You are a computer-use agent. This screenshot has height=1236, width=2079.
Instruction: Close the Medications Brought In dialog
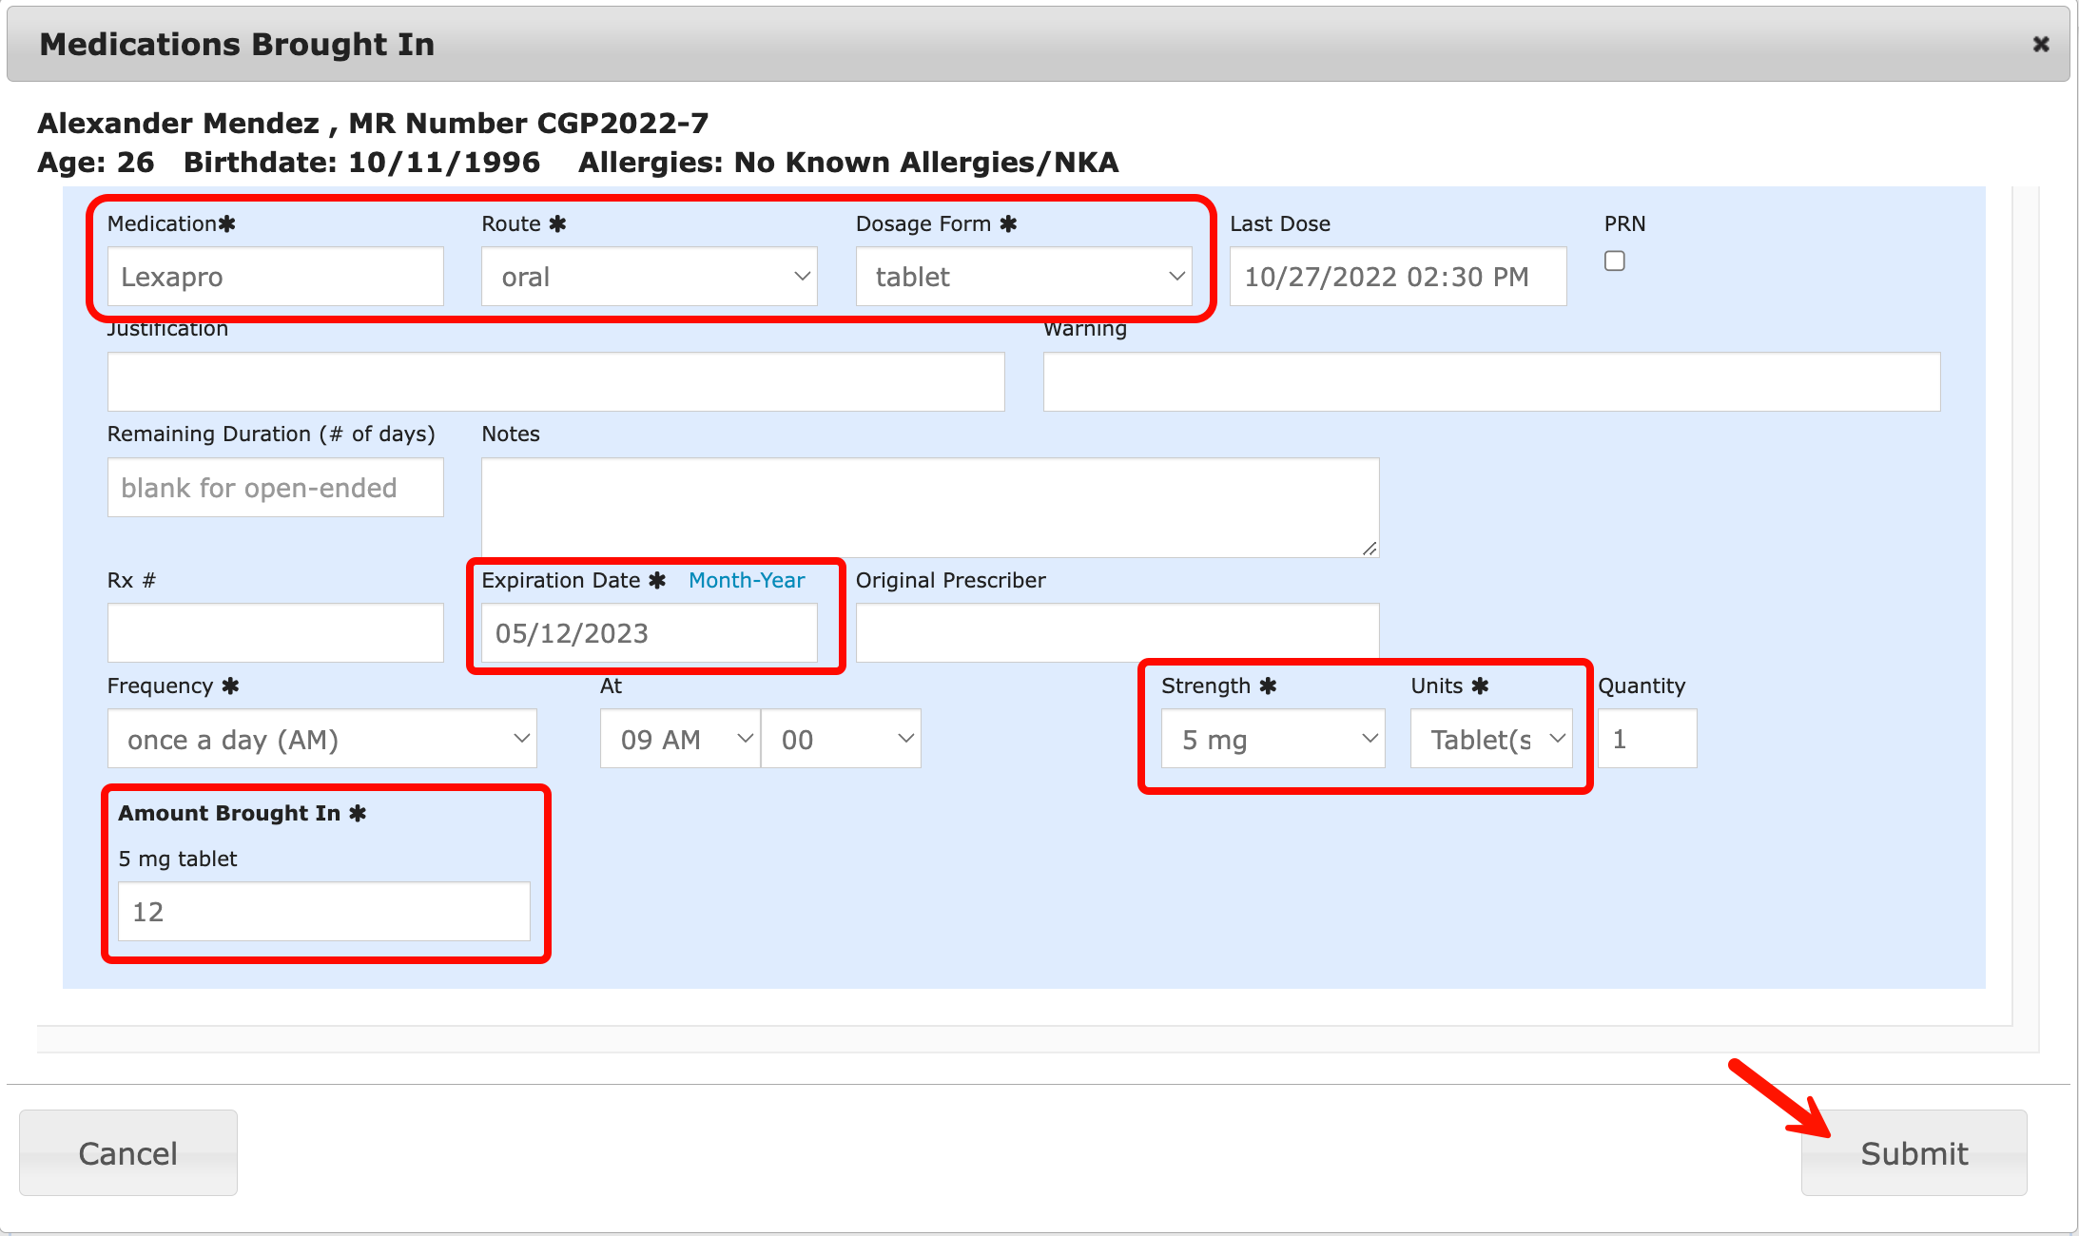pos(2040,45)
